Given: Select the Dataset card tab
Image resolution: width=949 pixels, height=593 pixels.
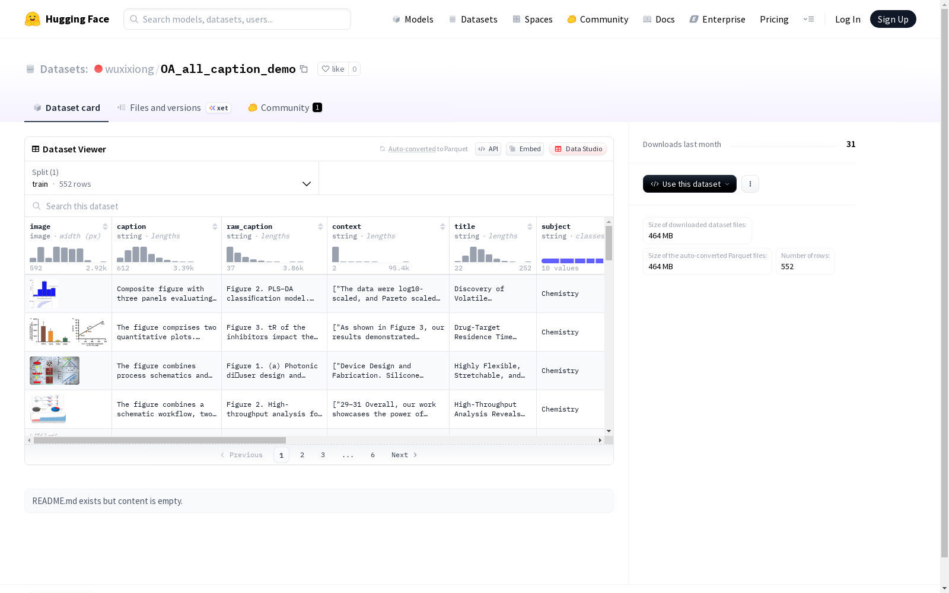Looking at the screenshot, I should point(66,107).
